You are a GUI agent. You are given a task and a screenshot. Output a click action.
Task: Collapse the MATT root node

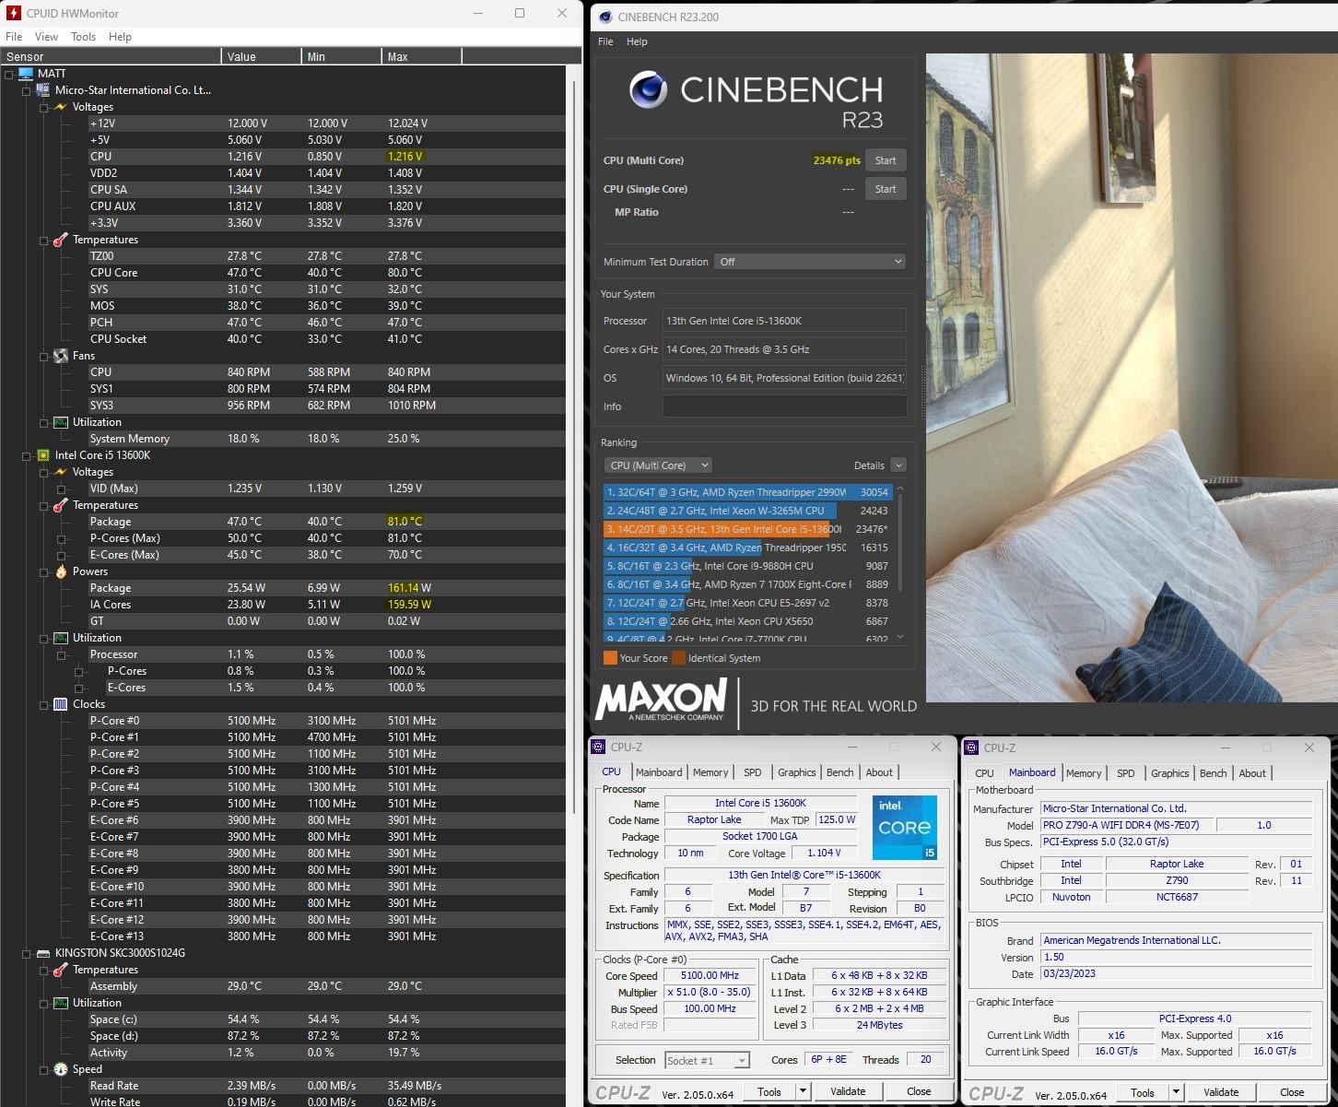(8, 74)
